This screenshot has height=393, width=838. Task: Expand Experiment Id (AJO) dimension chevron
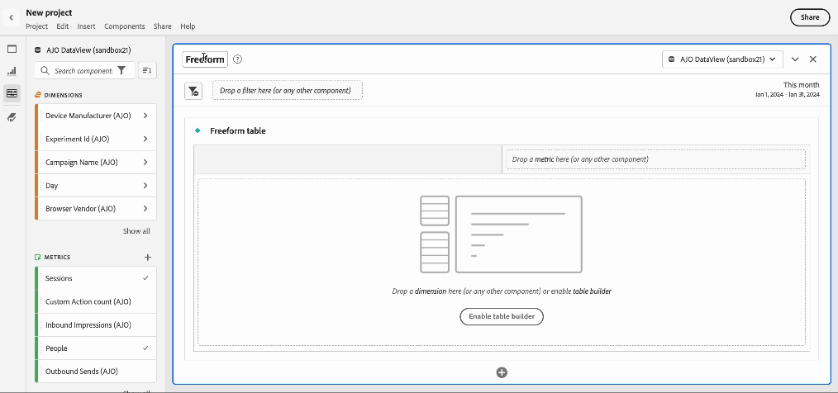point(145,139)
